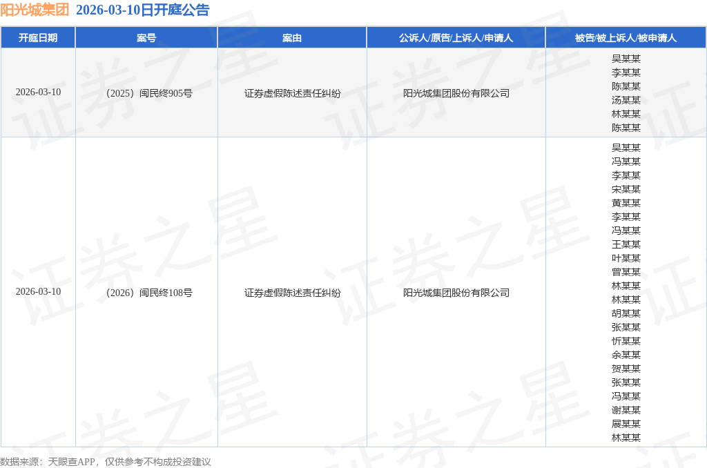The width and height of the screenshot is (707, 468).
Task: Click case number (2026)闽民终108号
Action: pos(149,293)
